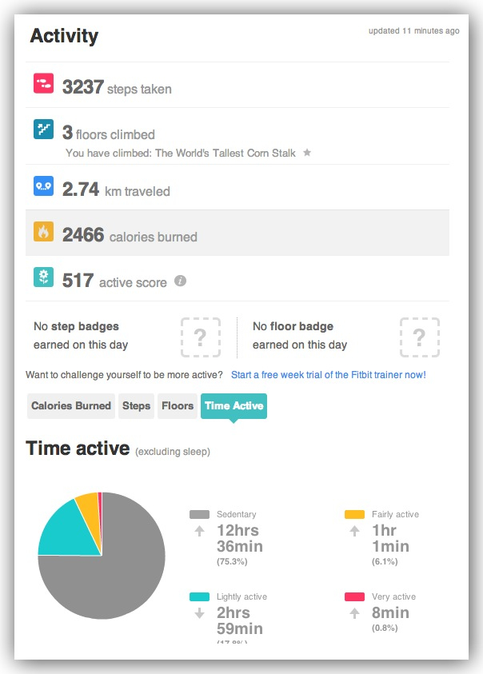Click the pink steps taken icon

pyautogui.click(x=44, y=83)
